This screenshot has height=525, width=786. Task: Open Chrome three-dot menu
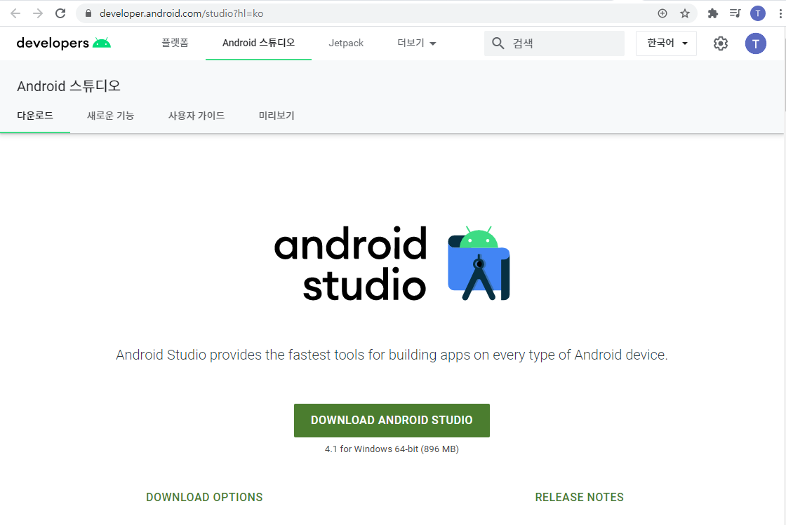point(780,13)
